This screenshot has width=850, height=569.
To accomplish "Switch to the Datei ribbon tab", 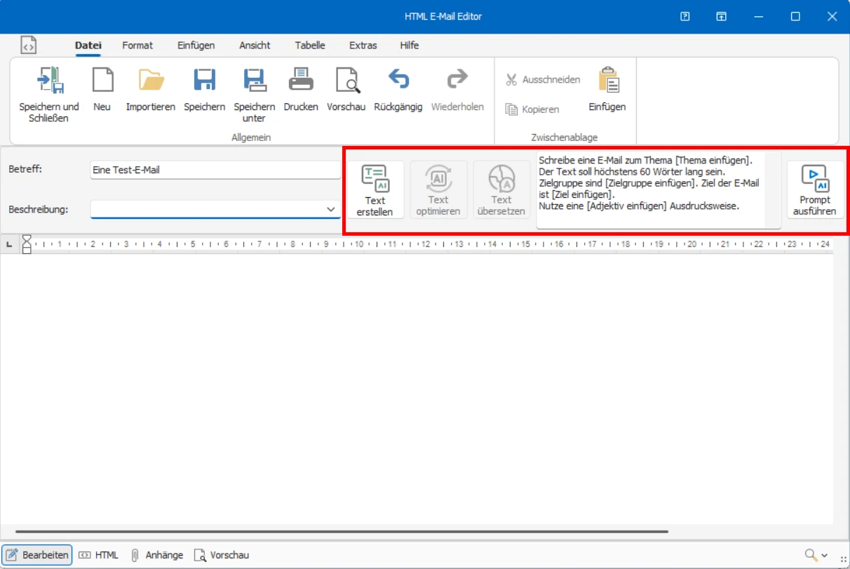I will (88, 45).
